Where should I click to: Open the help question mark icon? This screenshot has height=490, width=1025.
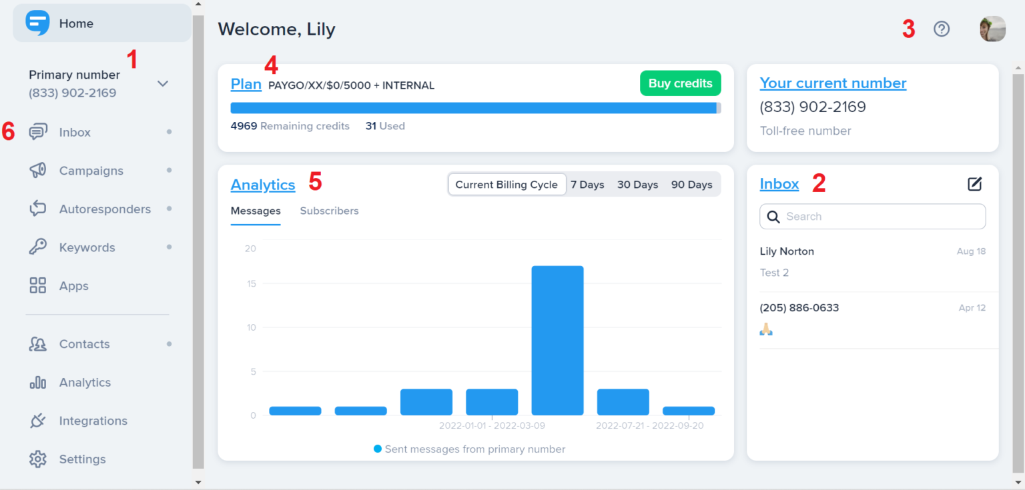pyautogui.click(x=941, y=29)
